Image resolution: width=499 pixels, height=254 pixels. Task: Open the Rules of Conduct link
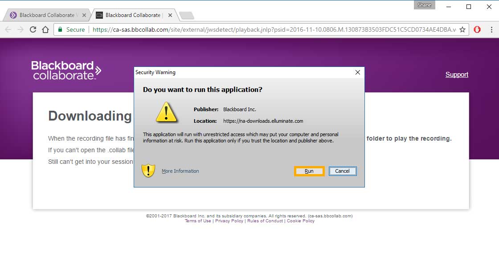265,221
